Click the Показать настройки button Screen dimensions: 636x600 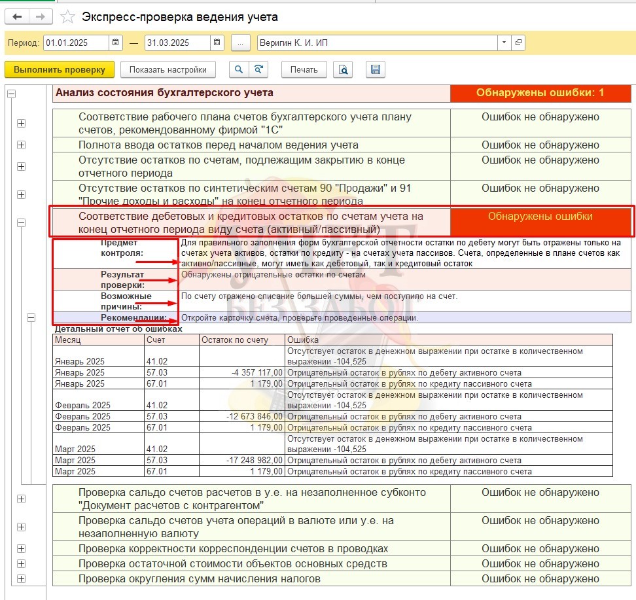(x=168, y=70)
